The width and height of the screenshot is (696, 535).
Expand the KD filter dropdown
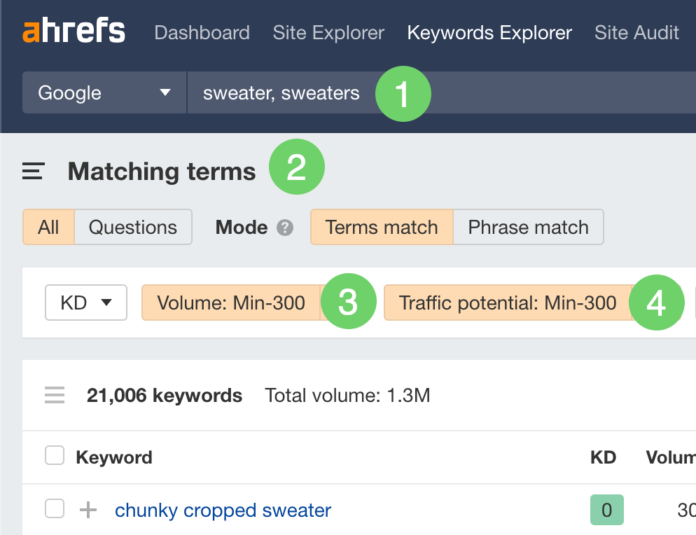86,303
